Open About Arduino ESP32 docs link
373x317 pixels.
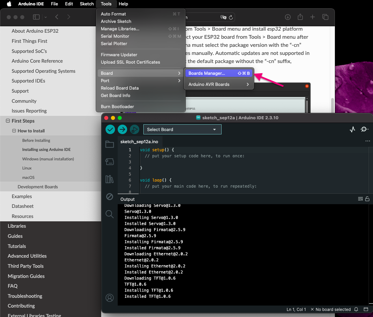(x=35, y=31)
